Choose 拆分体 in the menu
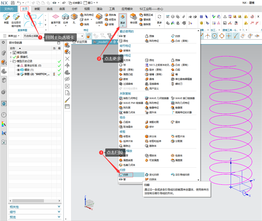The image size is (262, 221). tap(151, 137)
